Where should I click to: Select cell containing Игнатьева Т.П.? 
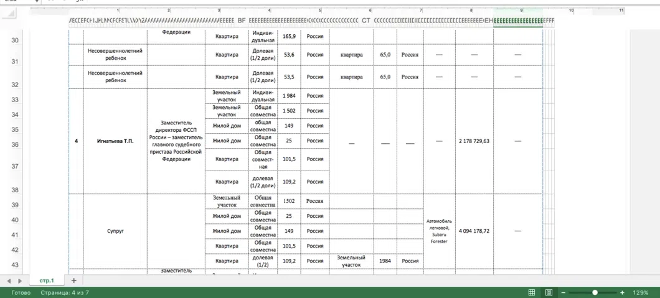click(115, 141)
